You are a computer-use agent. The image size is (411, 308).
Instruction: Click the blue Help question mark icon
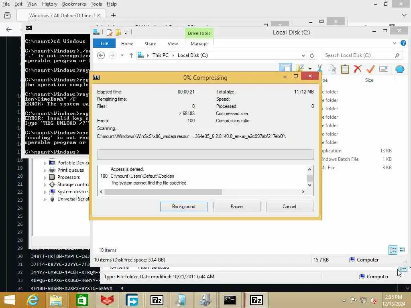click(x=403, y=43)
